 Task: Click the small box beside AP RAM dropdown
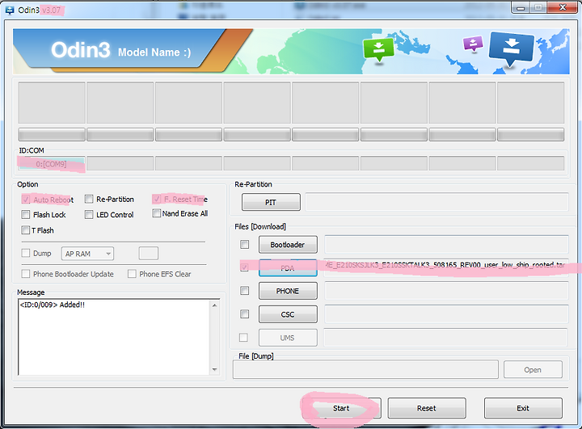click(x=149, y=254)
